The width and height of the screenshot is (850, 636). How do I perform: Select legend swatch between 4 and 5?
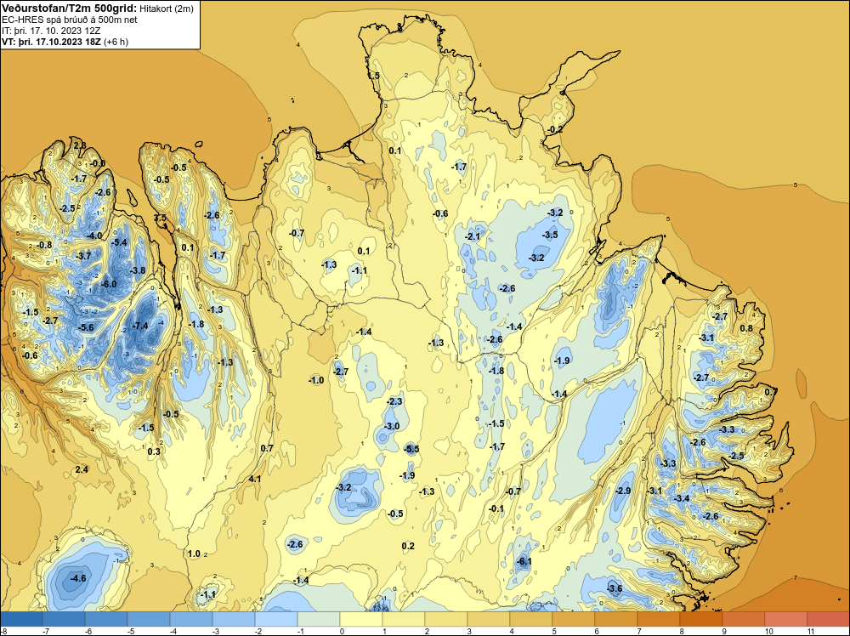(x=531, y=619)
